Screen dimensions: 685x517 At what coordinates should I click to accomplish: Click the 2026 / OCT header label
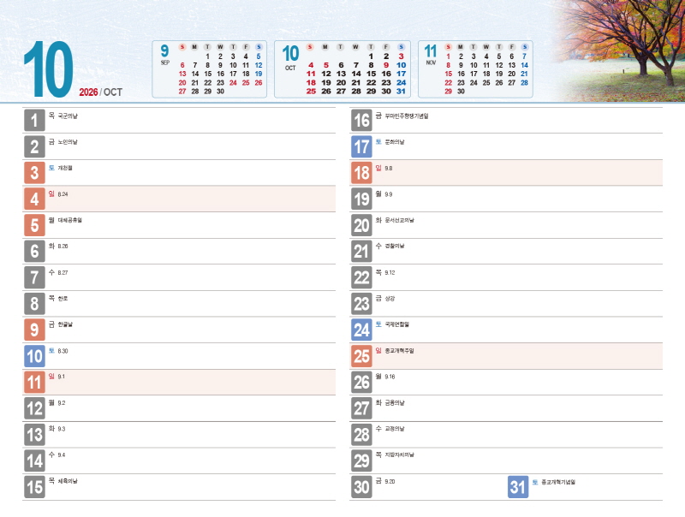coord(100,92)
